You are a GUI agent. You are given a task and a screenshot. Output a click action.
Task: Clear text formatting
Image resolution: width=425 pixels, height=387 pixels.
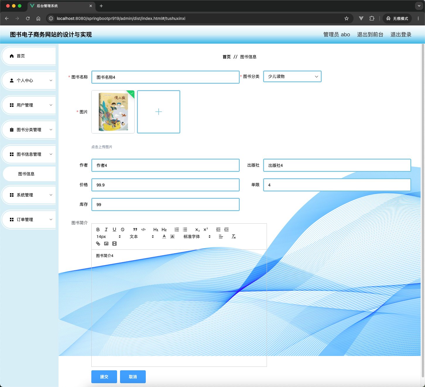[234, 237]
